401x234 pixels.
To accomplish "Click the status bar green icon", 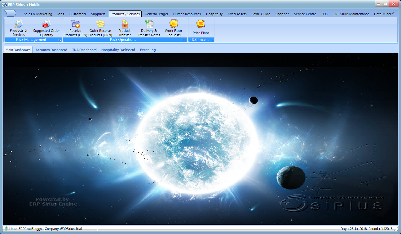I will [x=6, y=229].
